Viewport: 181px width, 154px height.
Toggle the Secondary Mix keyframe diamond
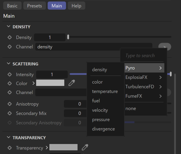tap(9, 113)
